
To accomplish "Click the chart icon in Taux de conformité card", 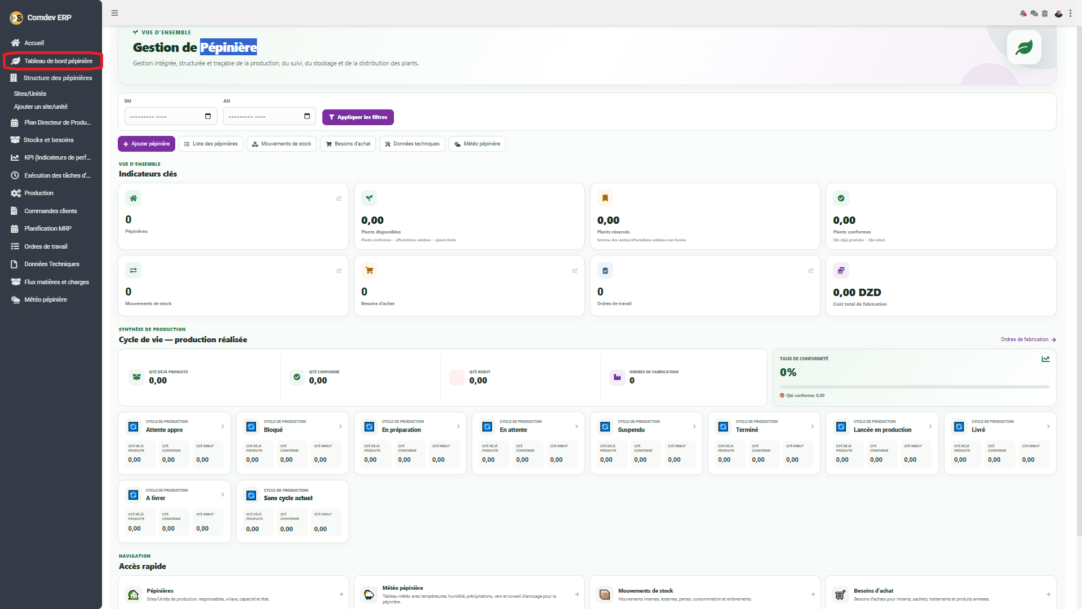I will (1045, 359).
